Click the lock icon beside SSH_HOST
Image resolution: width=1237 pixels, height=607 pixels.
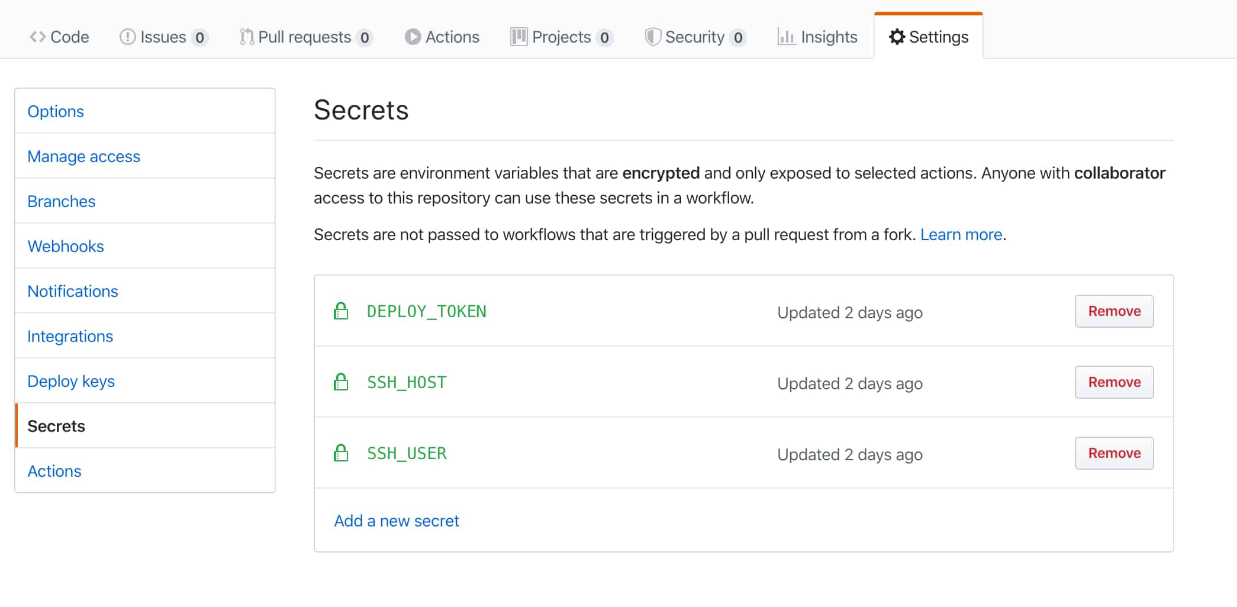point(341,382)
